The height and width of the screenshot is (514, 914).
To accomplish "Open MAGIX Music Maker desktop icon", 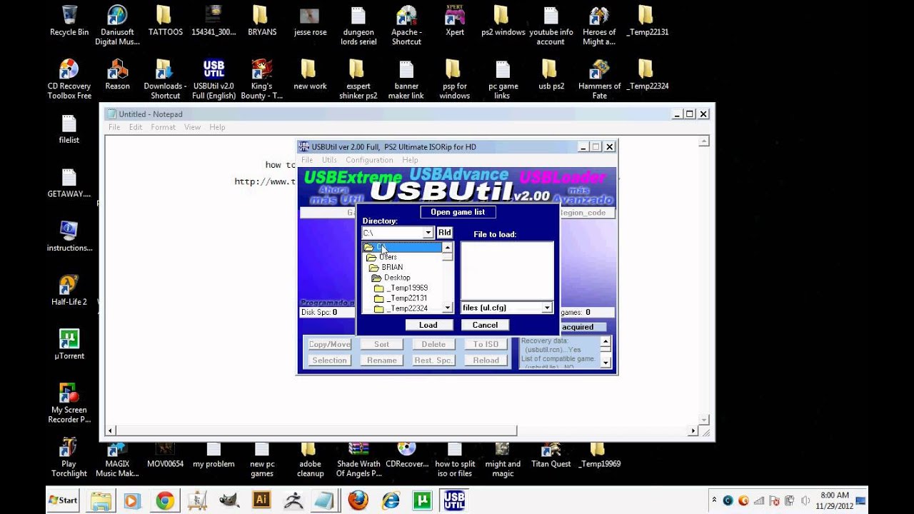I will click(x=117, y=458).
